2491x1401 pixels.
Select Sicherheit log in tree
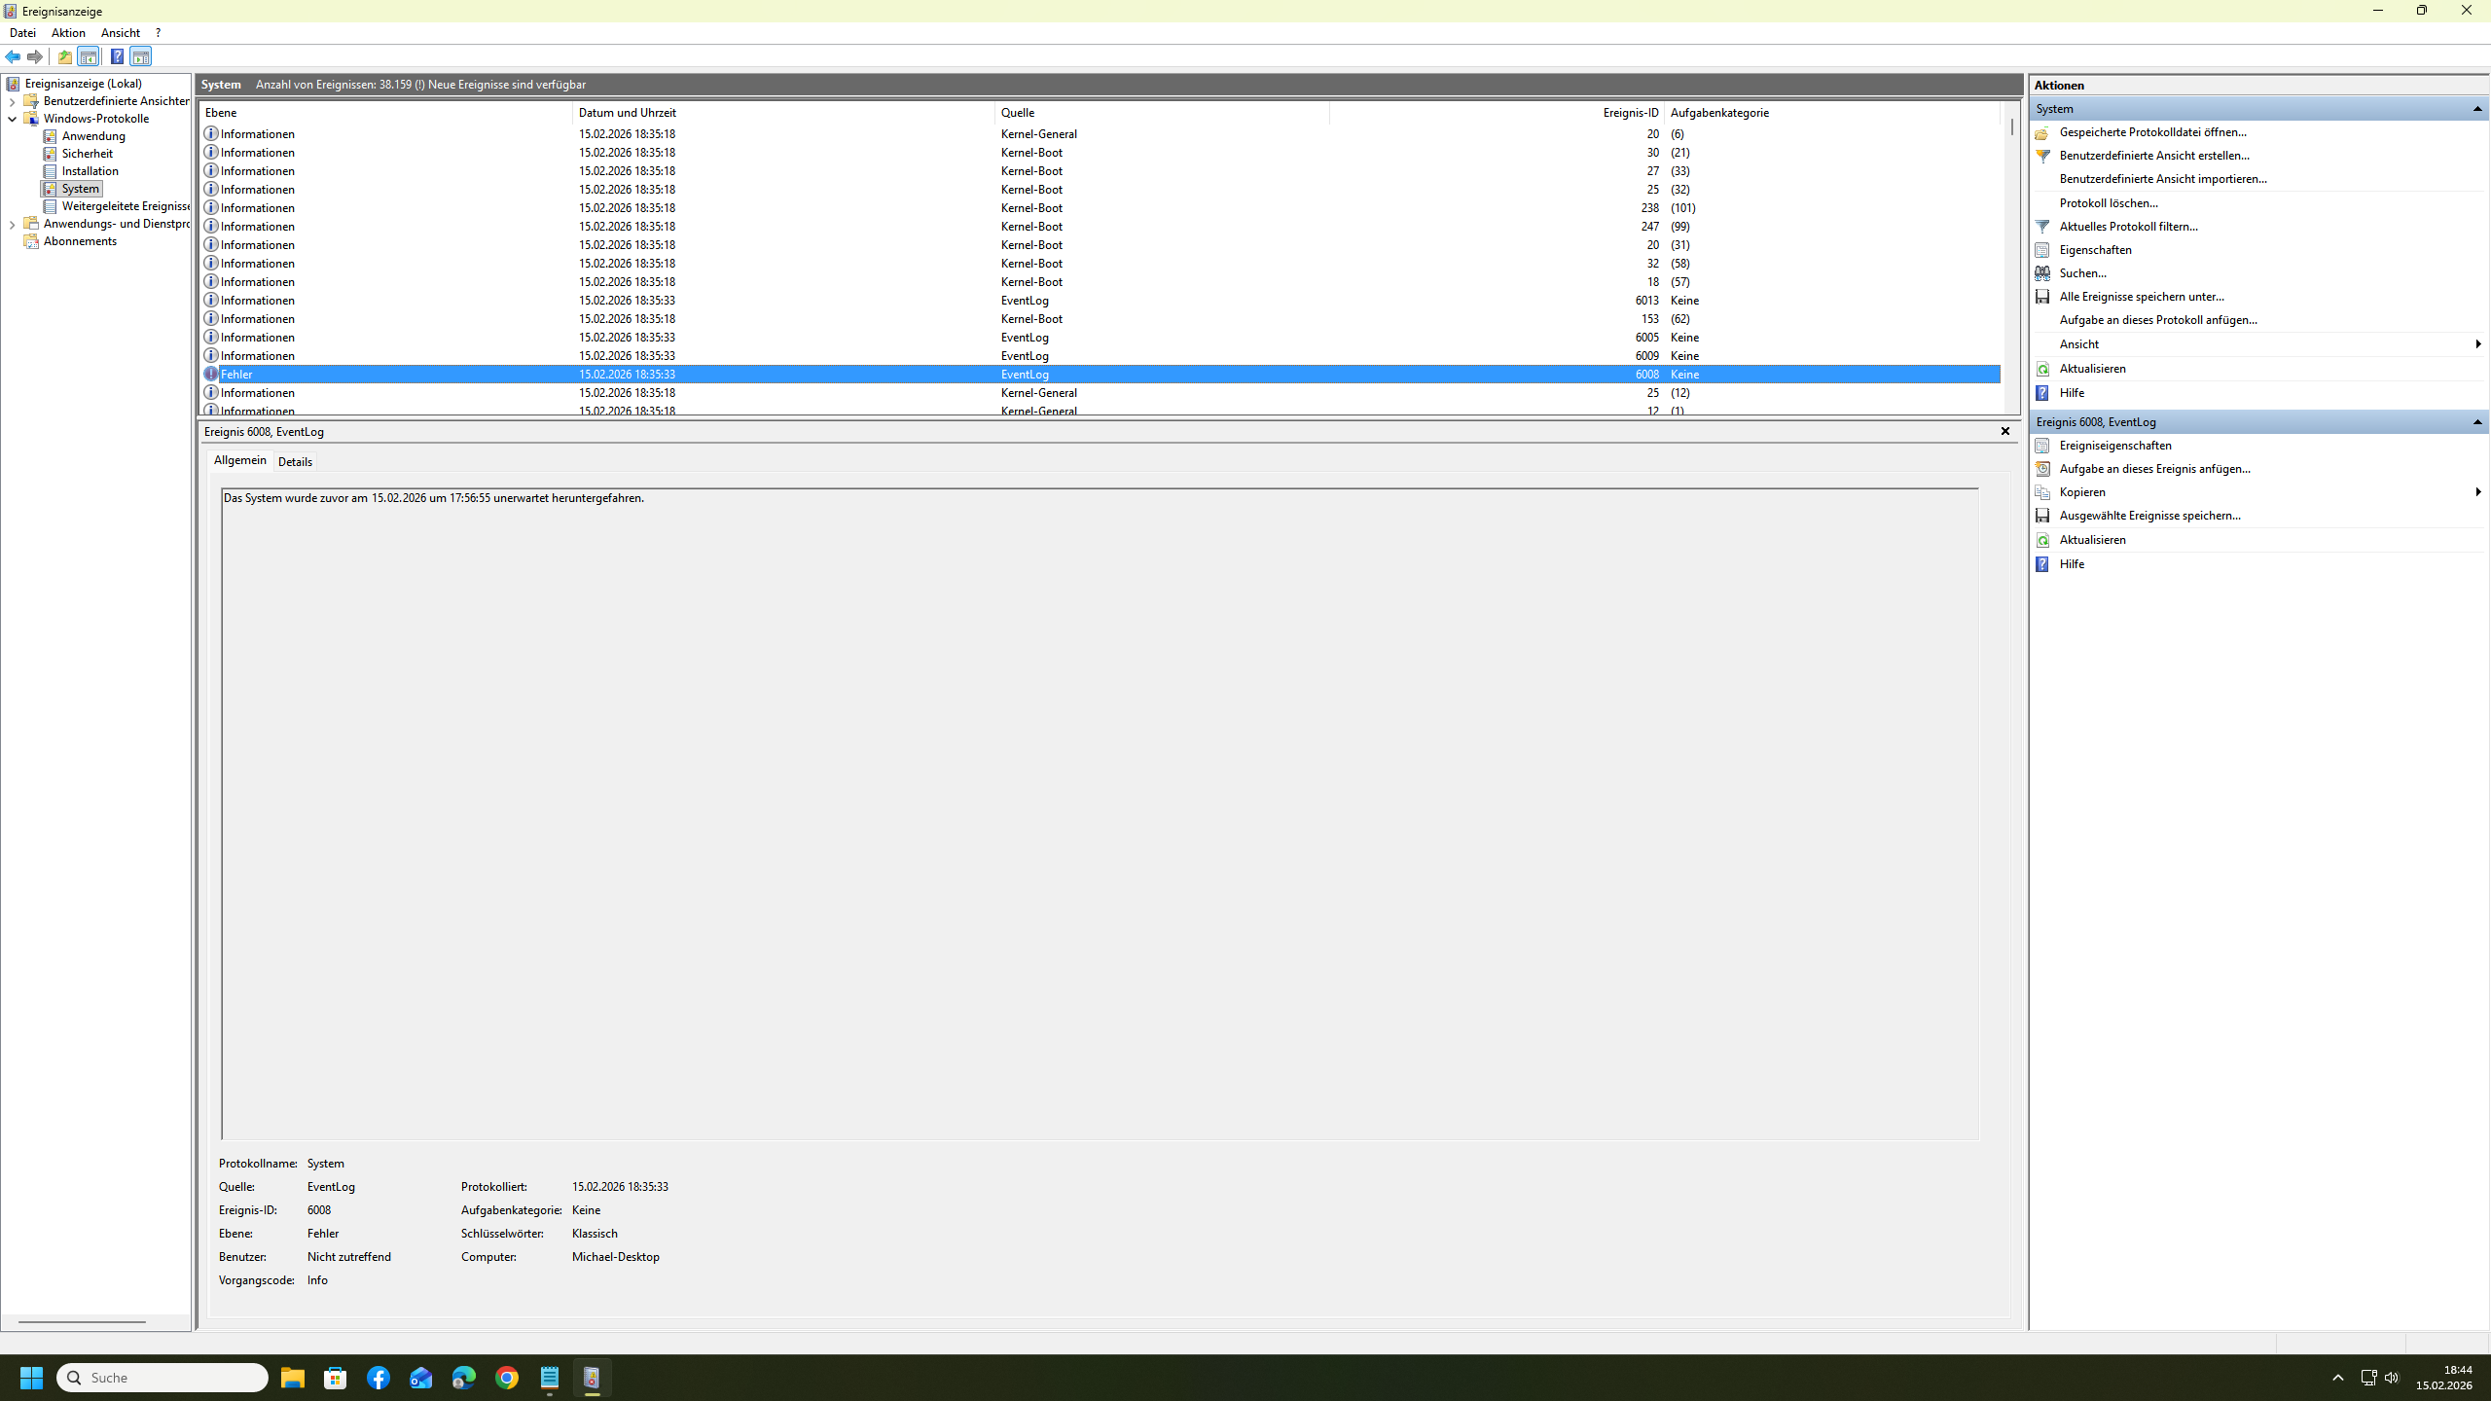pyautogui.click(x=87, y=154)
